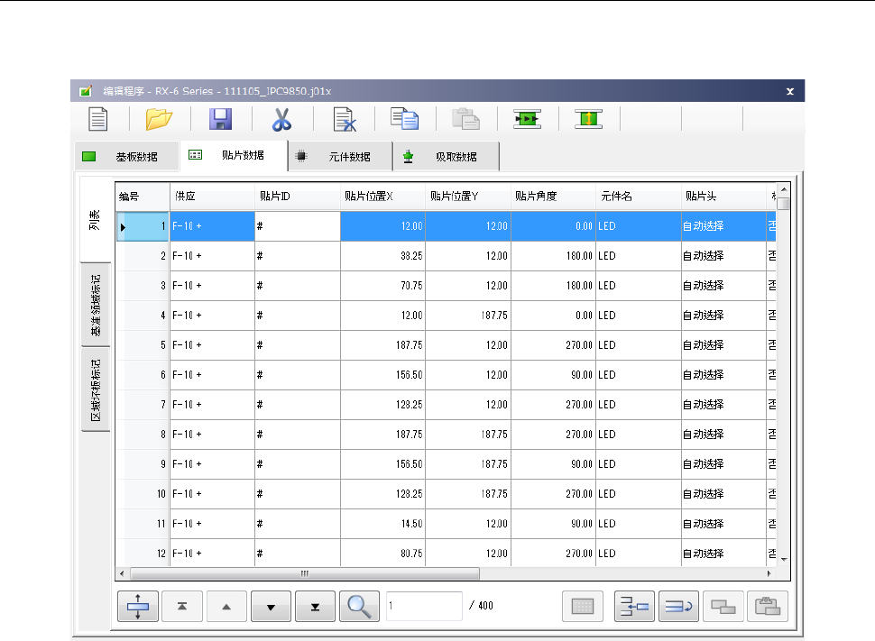Open a program with the folder icon
This screenshot has height=641, width=875.
[x=159, y=119]
